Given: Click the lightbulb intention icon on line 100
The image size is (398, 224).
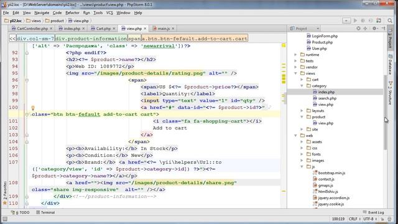Looking at the screenshot, I should [33, 108].
